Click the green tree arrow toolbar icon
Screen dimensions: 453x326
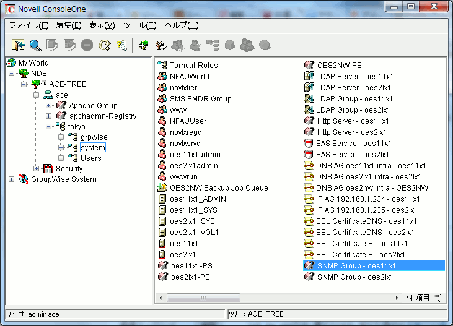tap(144, 45)
